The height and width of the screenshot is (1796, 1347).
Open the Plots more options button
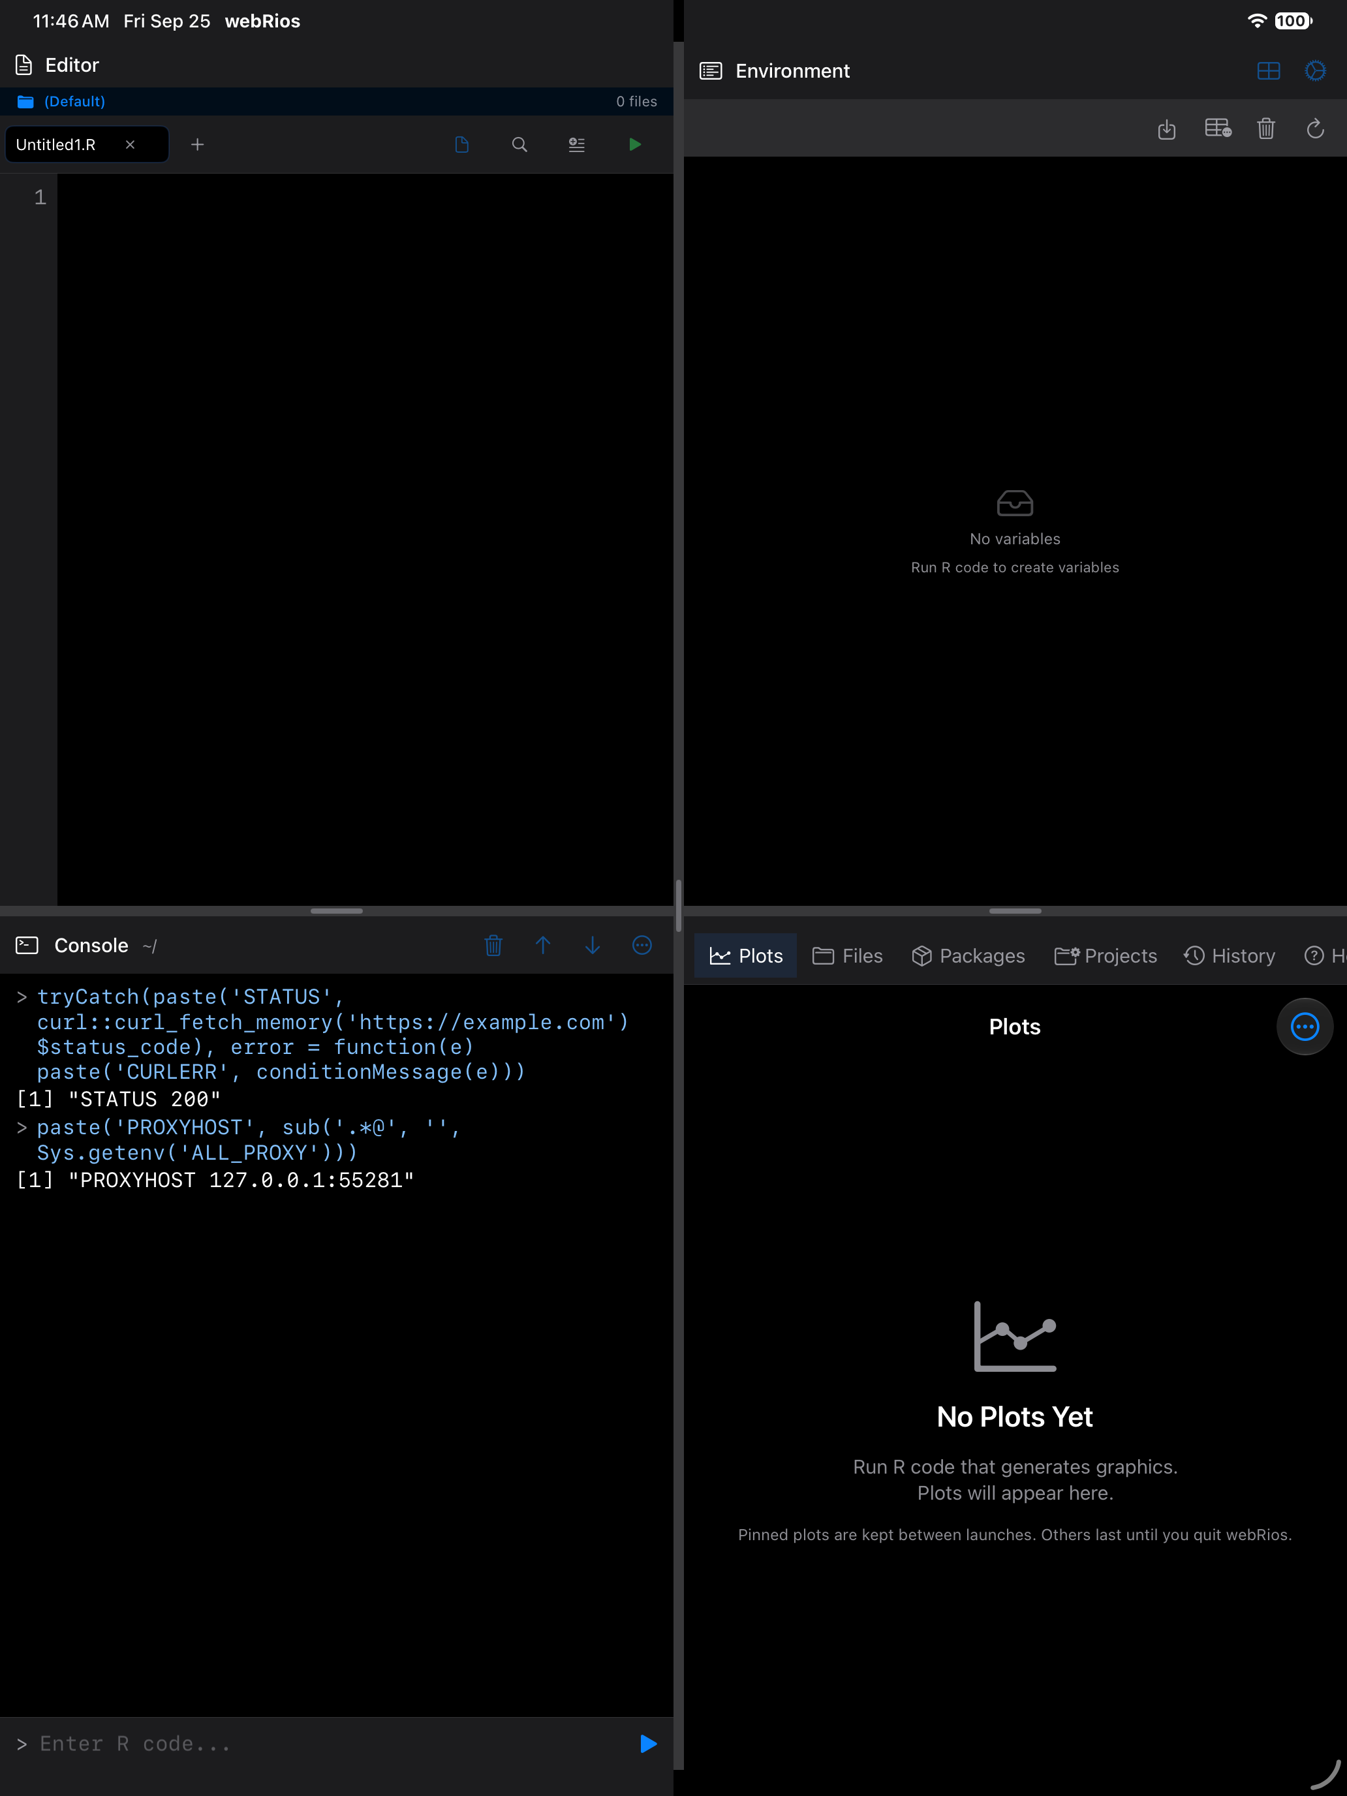click(1305, 1027)
